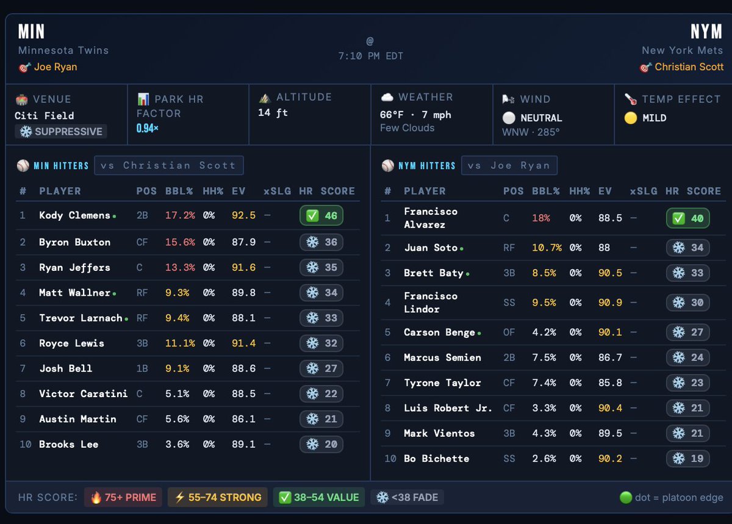The height and width of the screenshot is (524, 732).
Task: Click Royce Lewis fade score 32 badge
Action: click(x=321, y=343)
